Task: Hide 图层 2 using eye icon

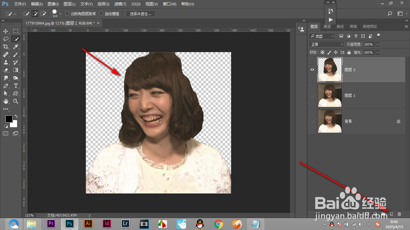Action: point(312,70)
